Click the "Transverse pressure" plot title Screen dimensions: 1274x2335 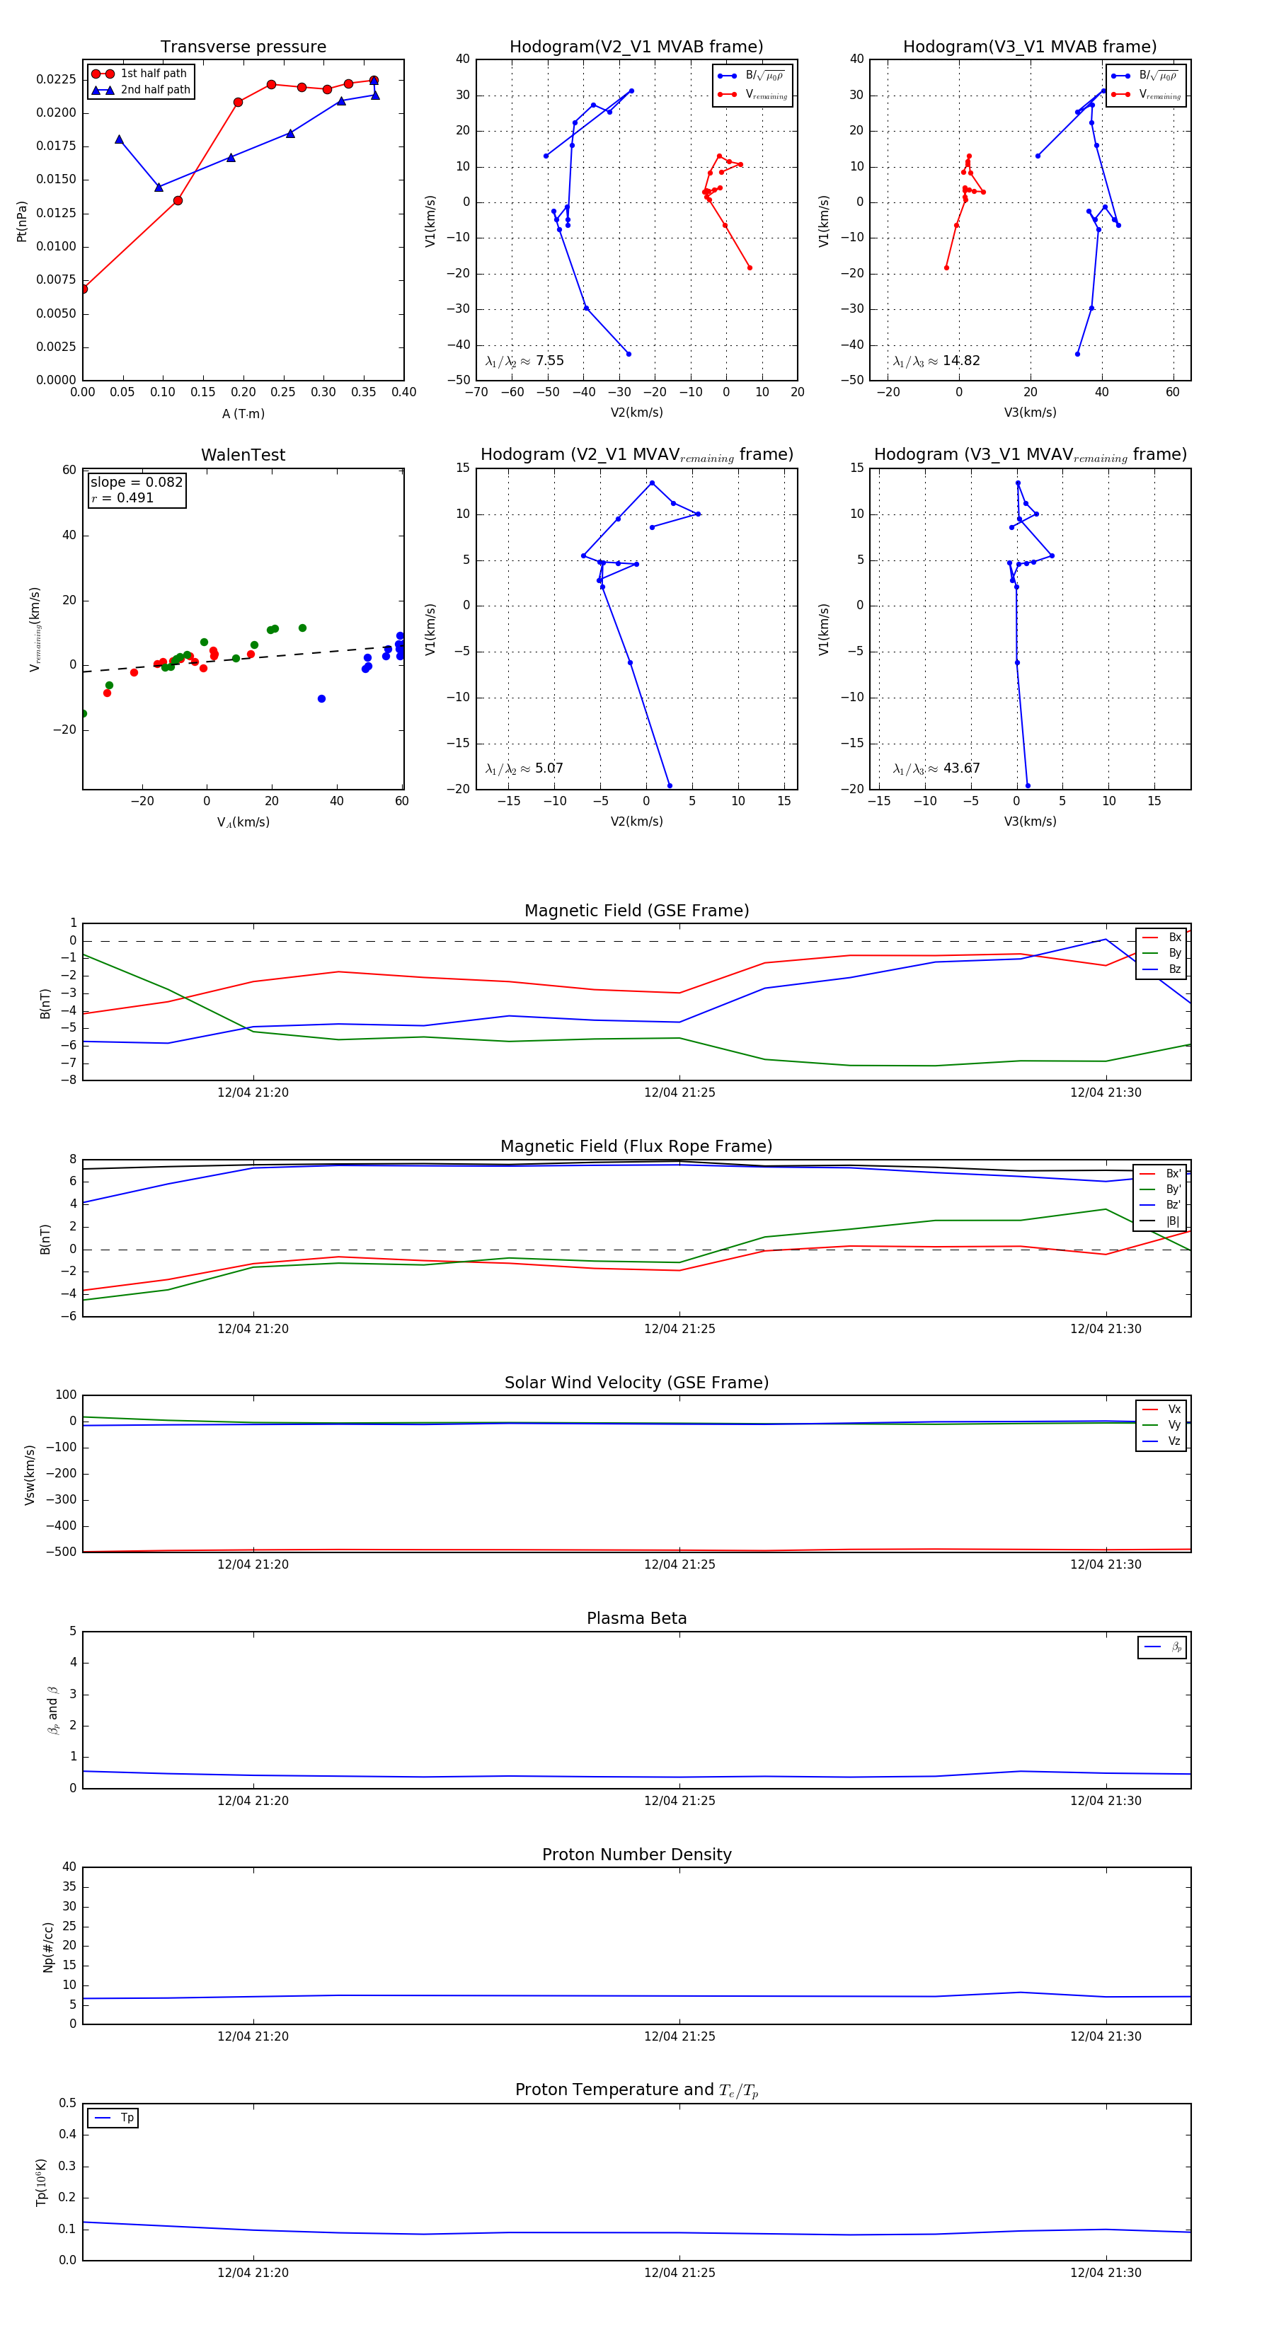(x=243, y=47)
